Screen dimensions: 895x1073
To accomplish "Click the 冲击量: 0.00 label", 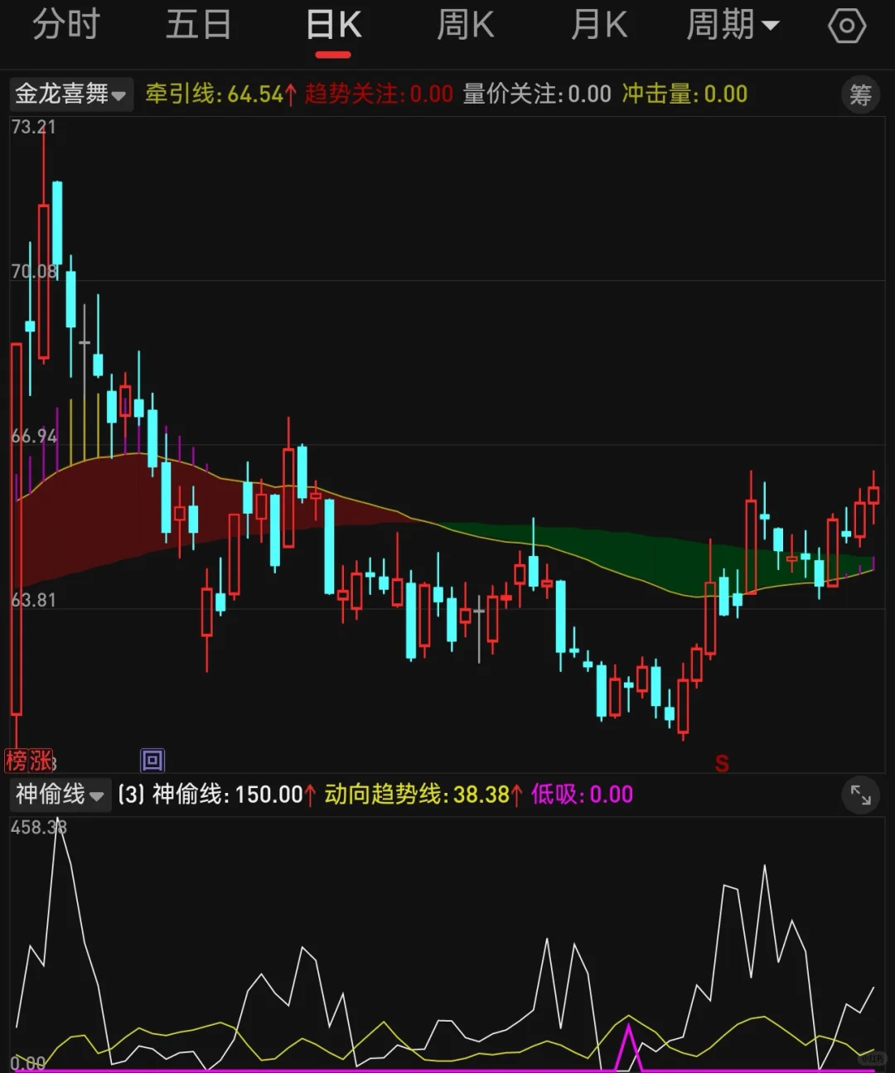I will (685, 94).
